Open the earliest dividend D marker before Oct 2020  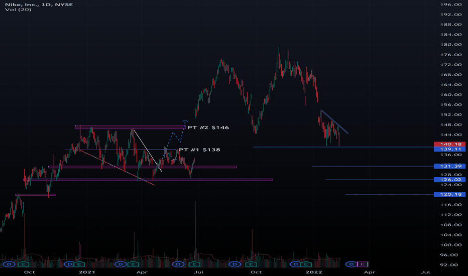9,264
